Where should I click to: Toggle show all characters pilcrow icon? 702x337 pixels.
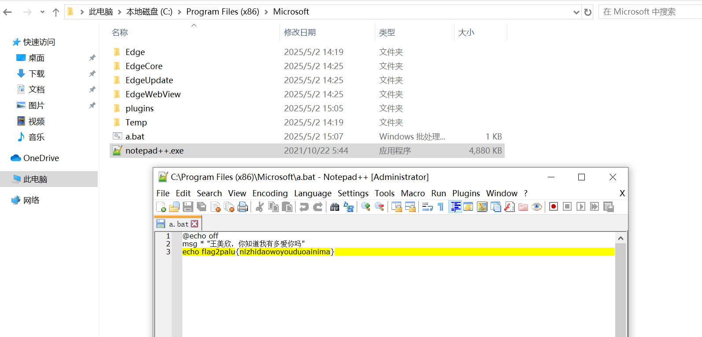point(441,207)
